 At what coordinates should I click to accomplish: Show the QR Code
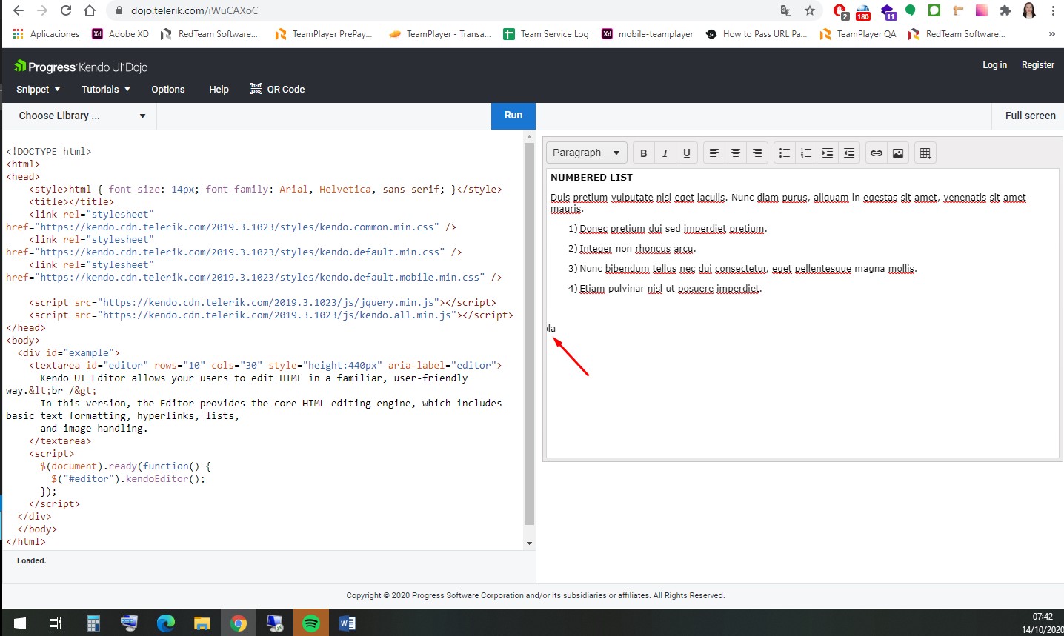pyautogui.click(x=278, y=89)
